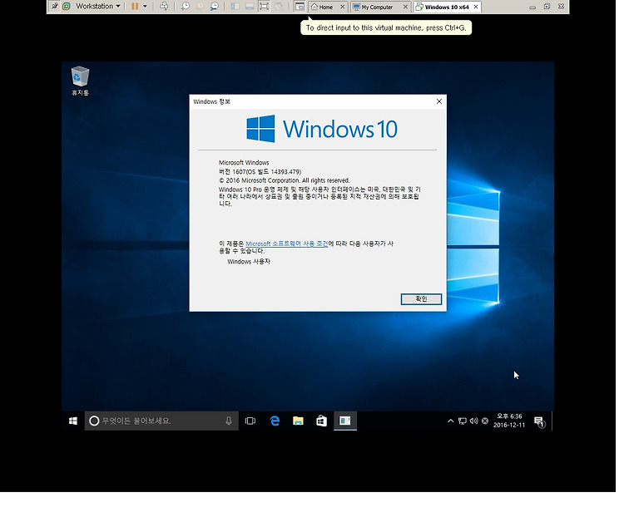
Task: Click the orange Suspend (pause) button
Action: coord(135,7)
